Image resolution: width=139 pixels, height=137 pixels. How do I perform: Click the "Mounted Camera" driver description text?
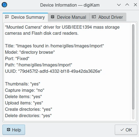tap(62, 30)
